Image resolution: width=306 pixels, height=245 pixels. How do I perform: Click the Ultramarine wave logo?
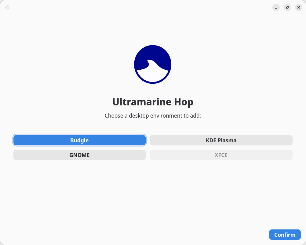(153, 64)
